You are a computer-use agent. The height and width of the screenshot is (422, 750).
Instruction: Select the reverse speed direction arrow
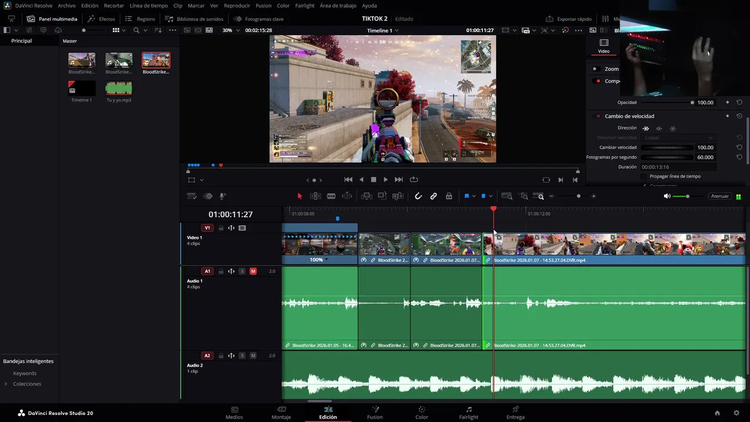click(x=659, y=128)
